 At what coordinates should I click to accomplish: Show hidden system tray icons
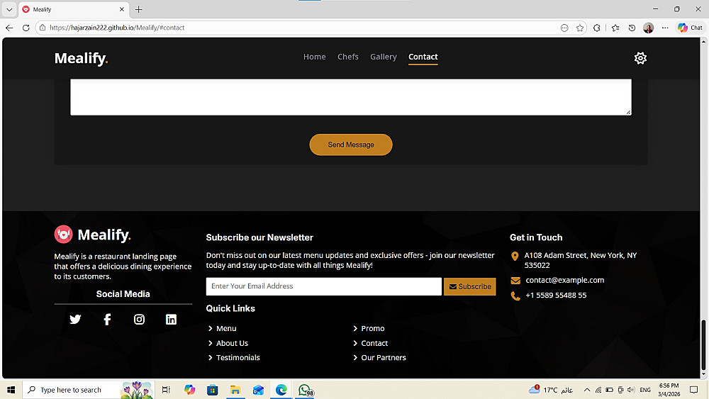coord(587,390)
